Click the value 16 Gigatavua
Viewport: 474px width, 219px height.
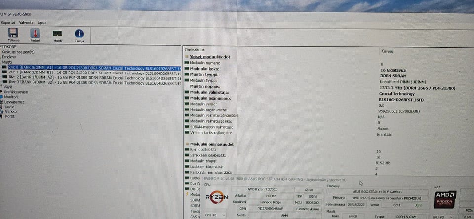393,70
